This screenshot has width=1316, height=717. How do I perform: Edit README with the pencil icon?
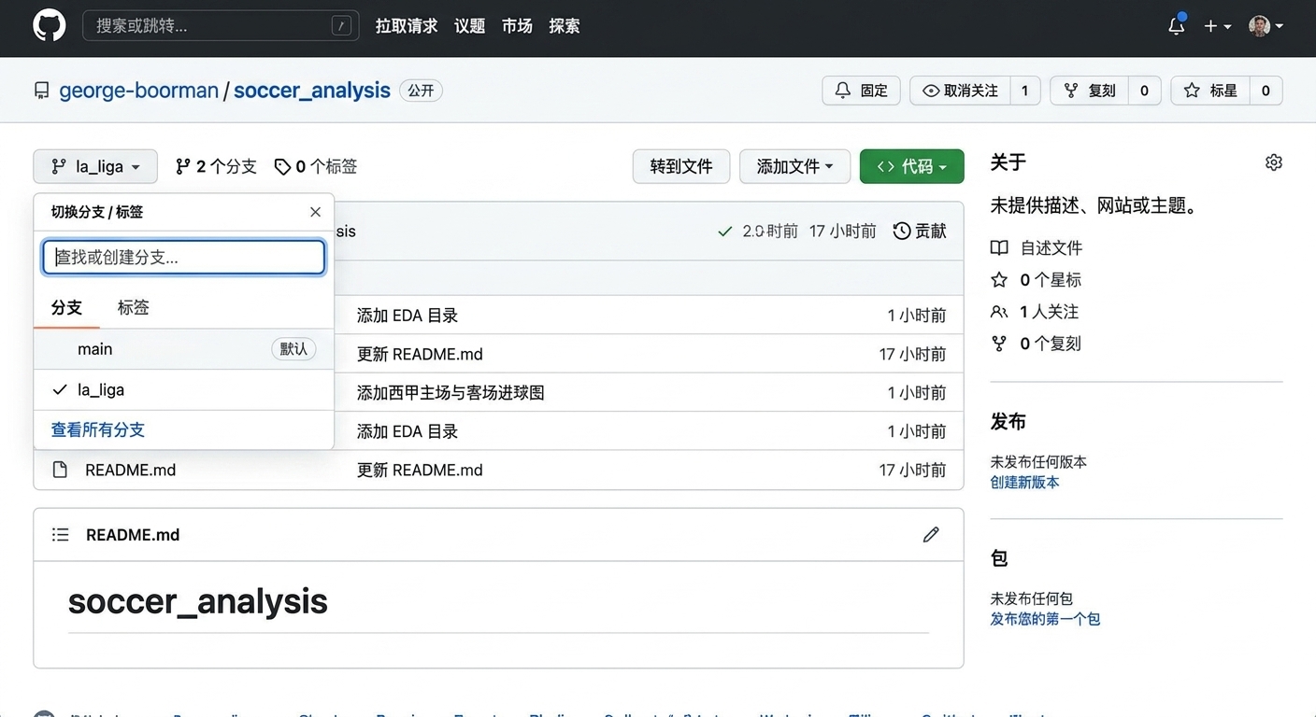coord(931,535)
